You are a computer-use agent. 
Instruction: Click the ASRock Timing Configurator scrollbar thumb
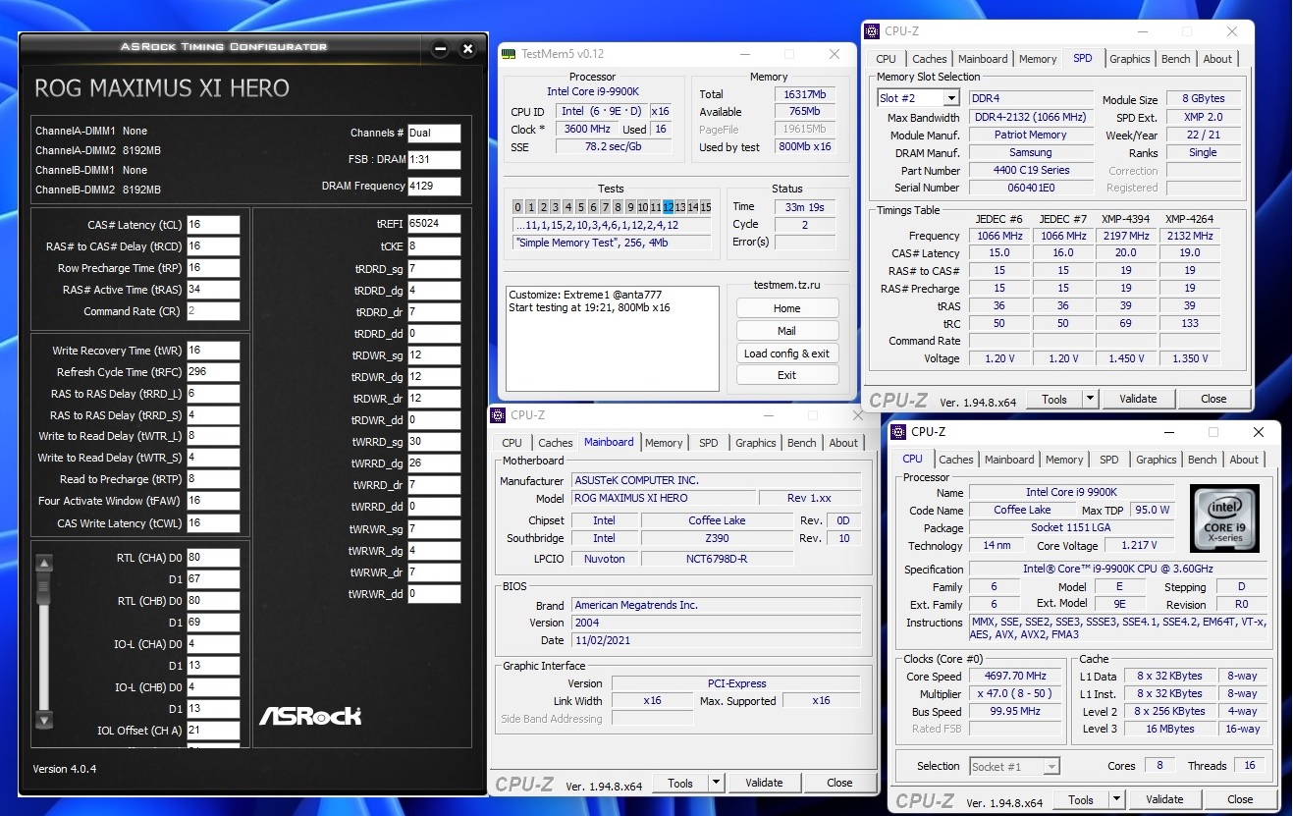pos(43,586)
